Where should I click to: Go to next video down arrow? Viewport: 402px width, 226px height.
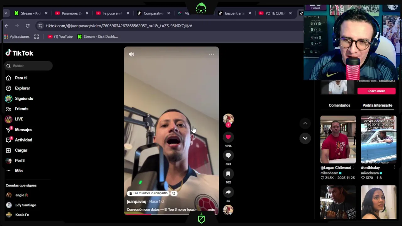click(x=305, y=138)
